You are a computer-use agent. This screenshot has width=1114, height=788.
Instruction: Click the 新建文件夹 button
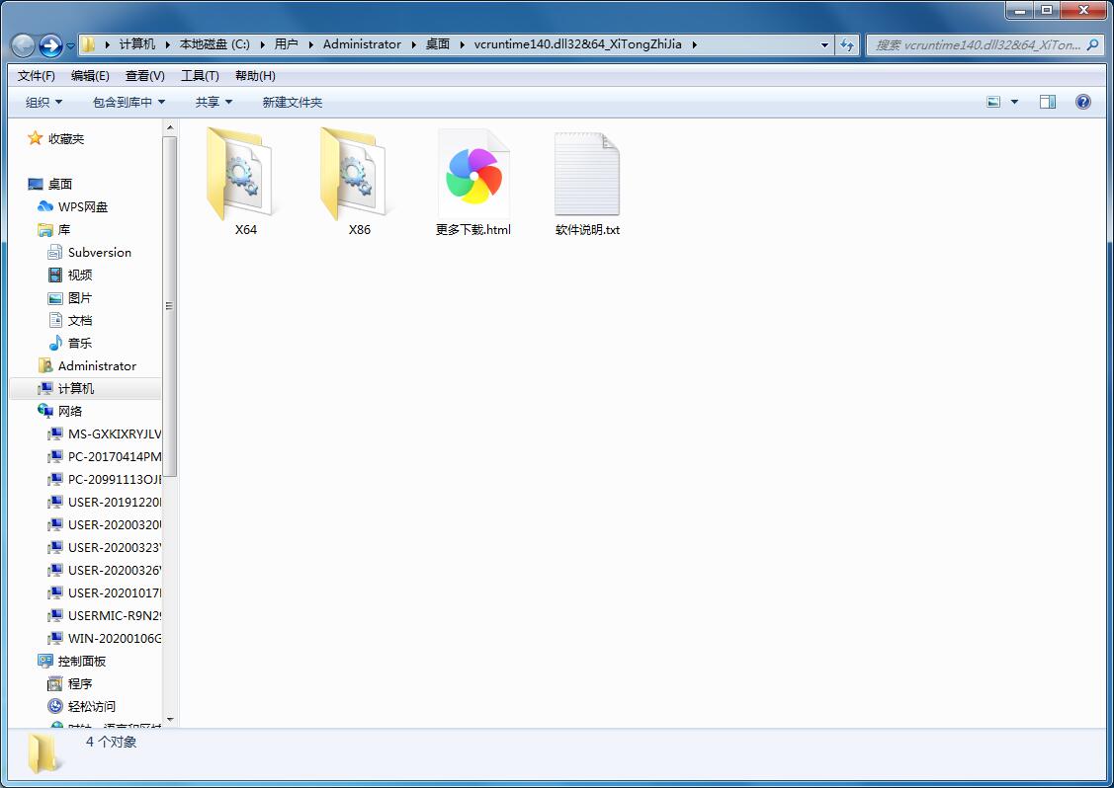pyautogui.click(x=292, y=103)
